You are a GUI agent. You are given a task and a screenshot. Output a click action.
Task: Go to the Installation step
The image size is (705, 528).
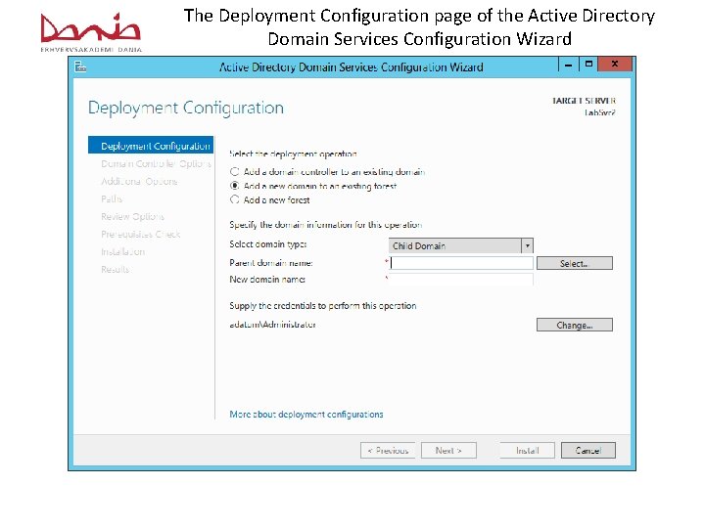pyautogui.click(x=122, y=252)
